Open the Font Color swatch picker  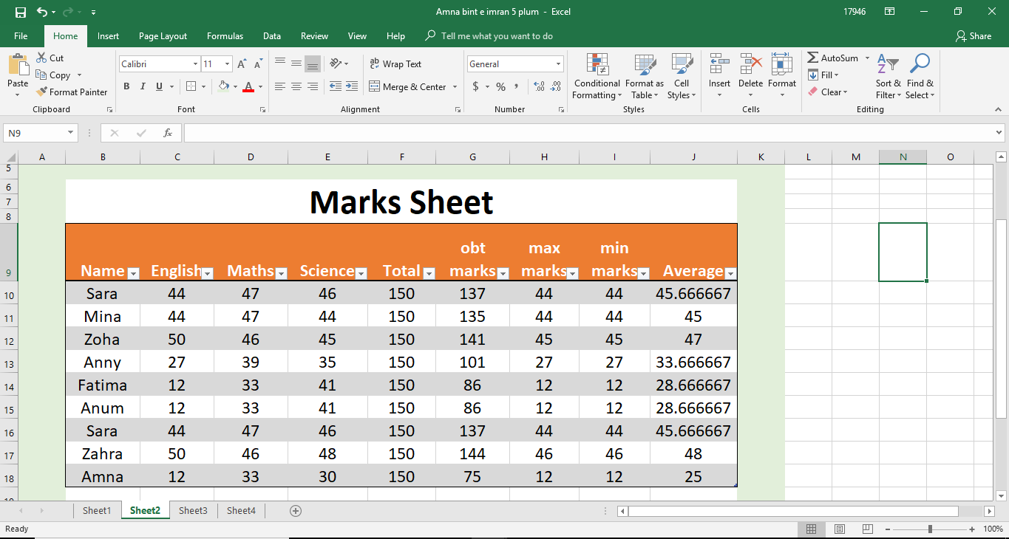pyautogui.click(x=259, y=86)
